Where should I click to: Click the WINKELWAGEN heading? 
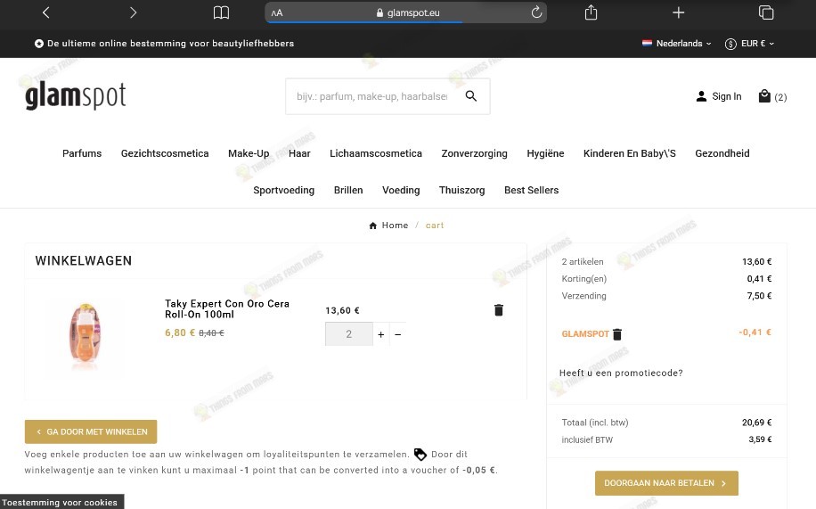83,260
